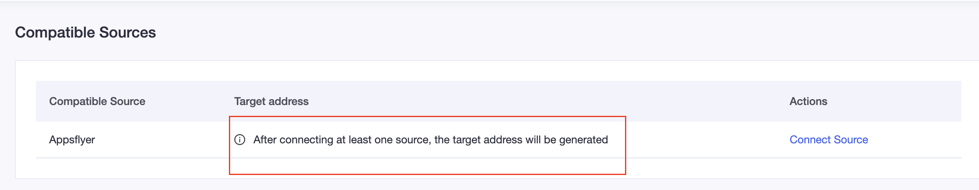Click the Compatible Sources section heading

tap(85, 32)
